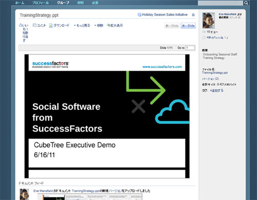Image resolution: width=257 pixels, height=200 pixels.
Task: Focus the top search box
Action: 221,3
